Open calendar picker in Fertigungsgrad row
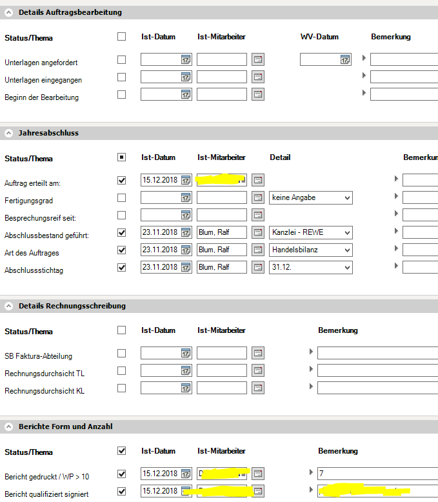 click(186, 198)
